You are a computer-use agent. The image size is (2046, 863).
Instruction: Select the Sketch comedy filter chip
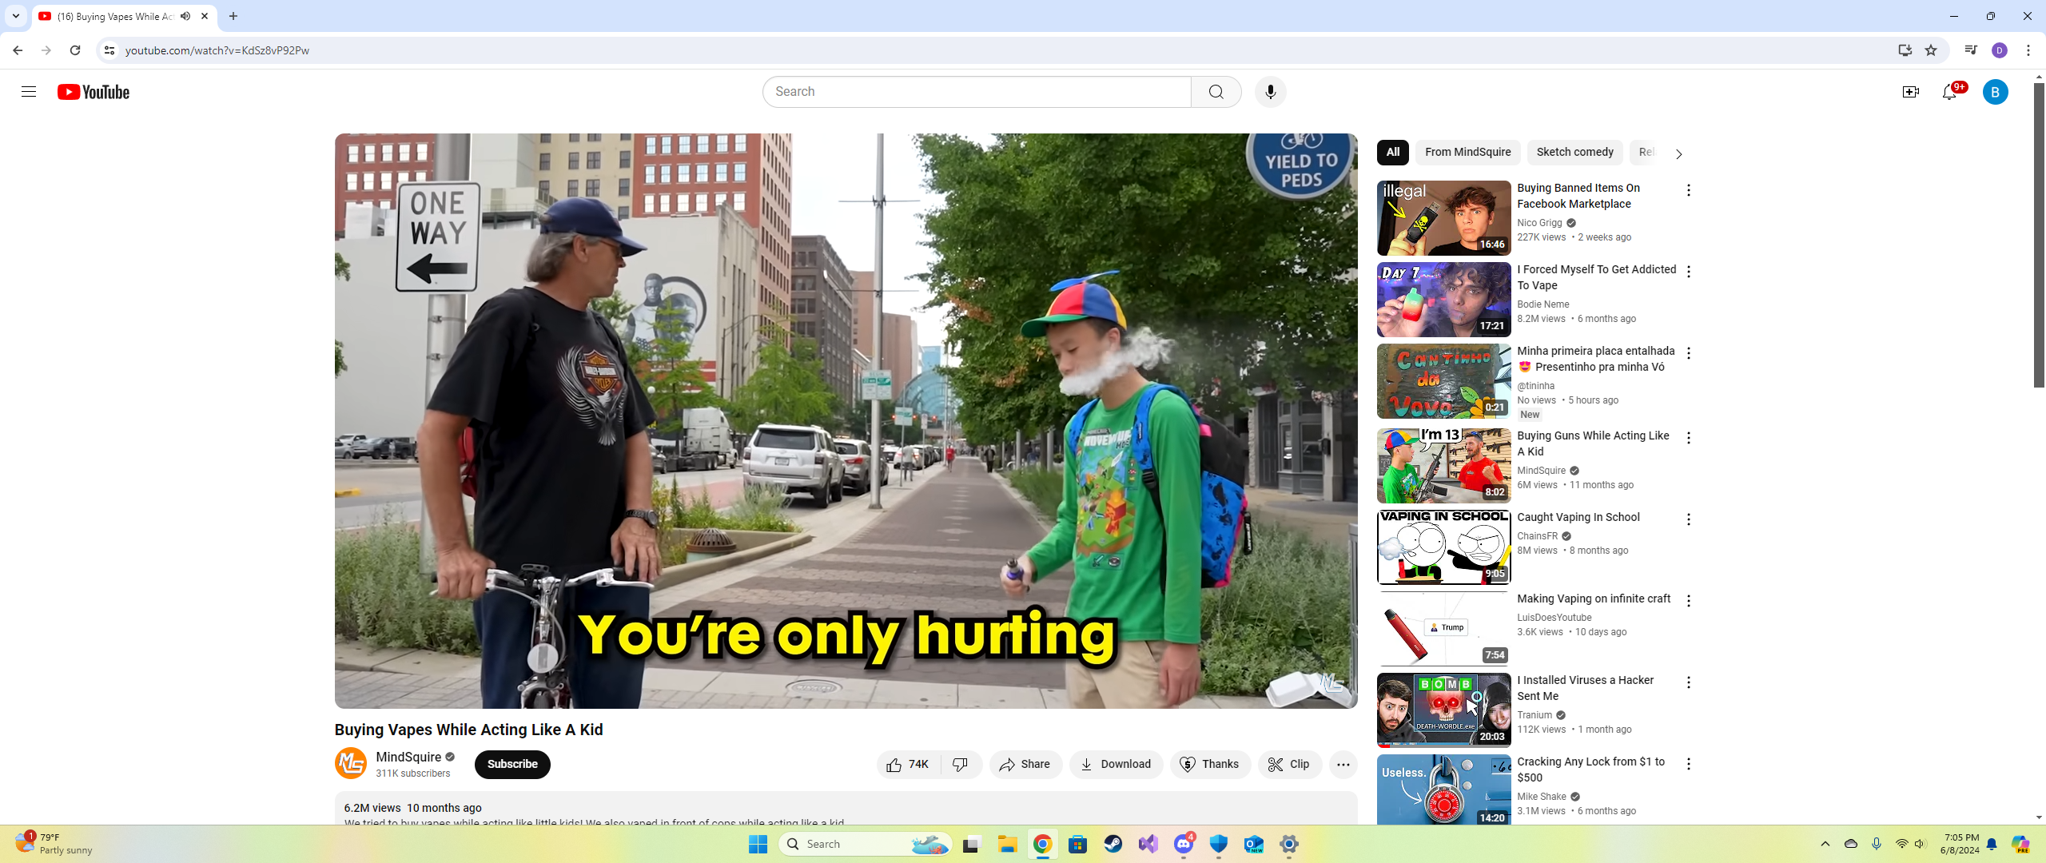pos(1574,152)
